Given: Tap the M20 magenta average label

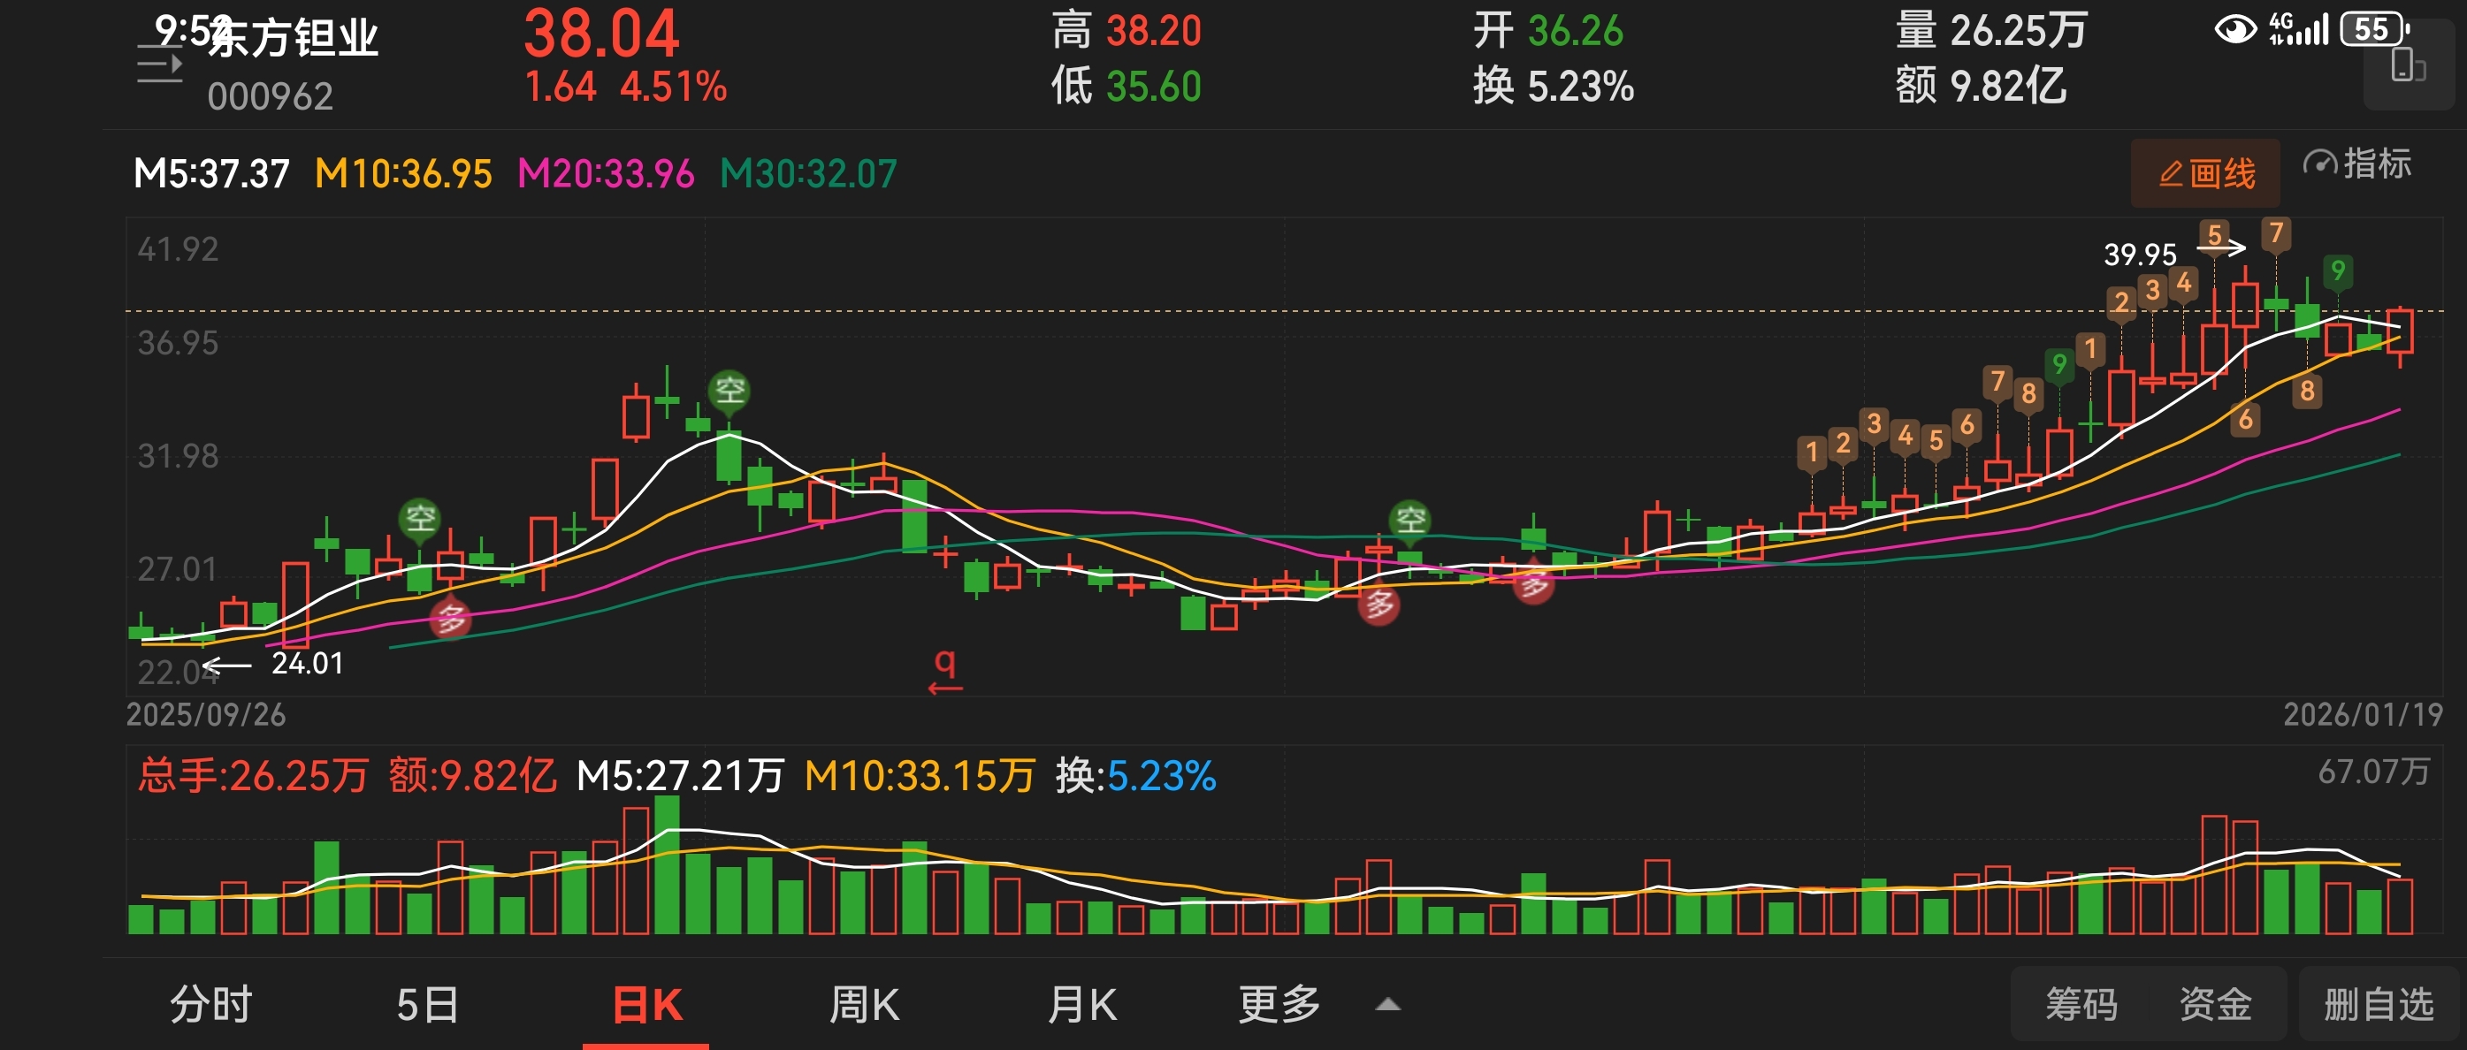Looking at the screenshot, I should (606, 174).
